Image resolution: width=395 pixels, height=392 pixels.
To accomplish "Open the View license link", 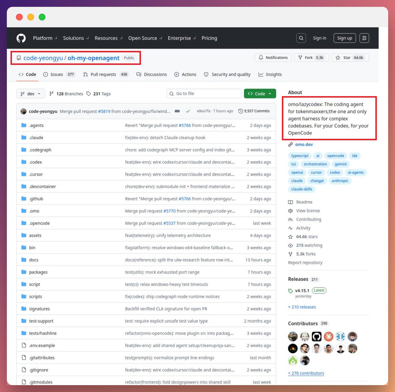I will coord(304,211).
